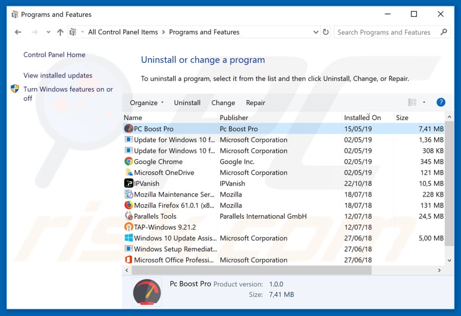Go back with the left arrow
The height and width of the screenshot is (316, 461).
[x=18, y=32]
